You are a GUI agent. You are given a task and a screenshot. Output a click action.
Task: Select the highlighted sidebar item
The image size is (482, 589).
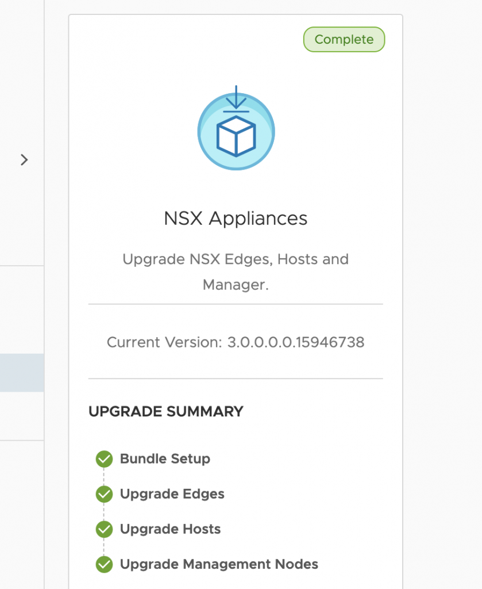pyautogui.click(x=22, y=373)
